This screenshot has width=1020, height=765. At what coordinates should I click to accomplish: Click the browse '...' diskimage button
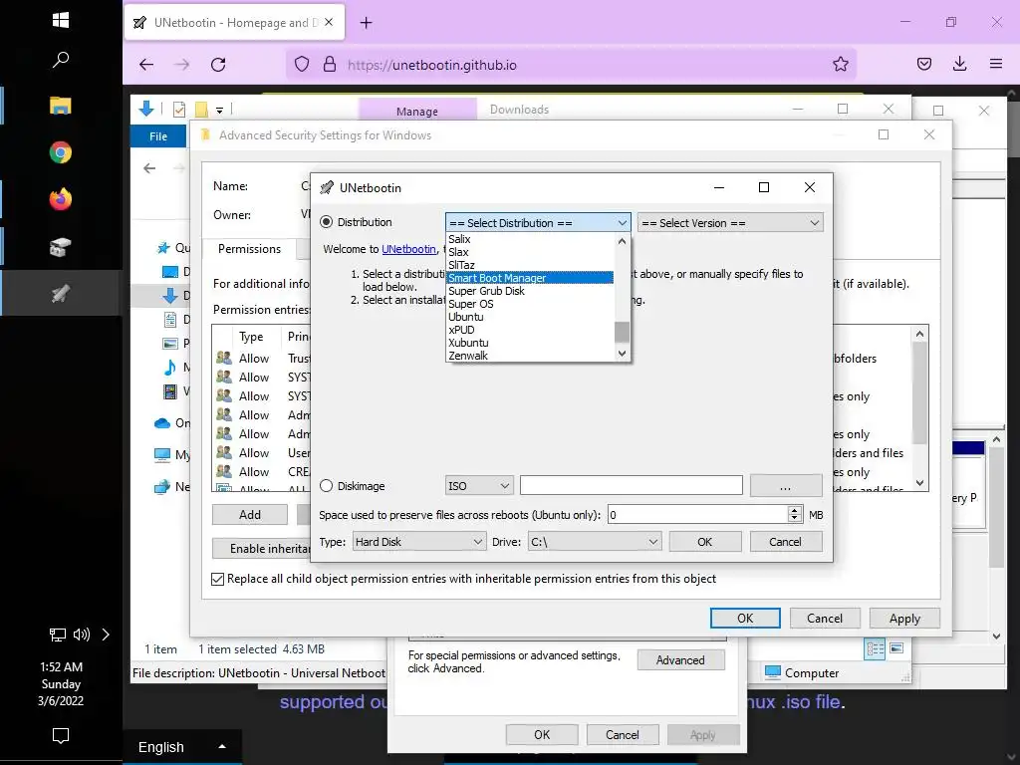tap(786, 486)
